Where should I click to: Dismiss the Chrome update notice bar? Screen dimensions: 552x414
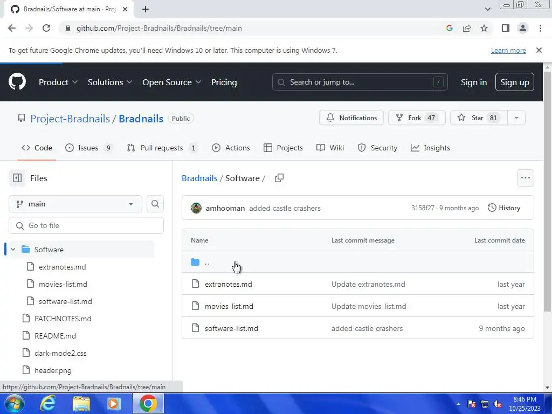coord(539,50)
